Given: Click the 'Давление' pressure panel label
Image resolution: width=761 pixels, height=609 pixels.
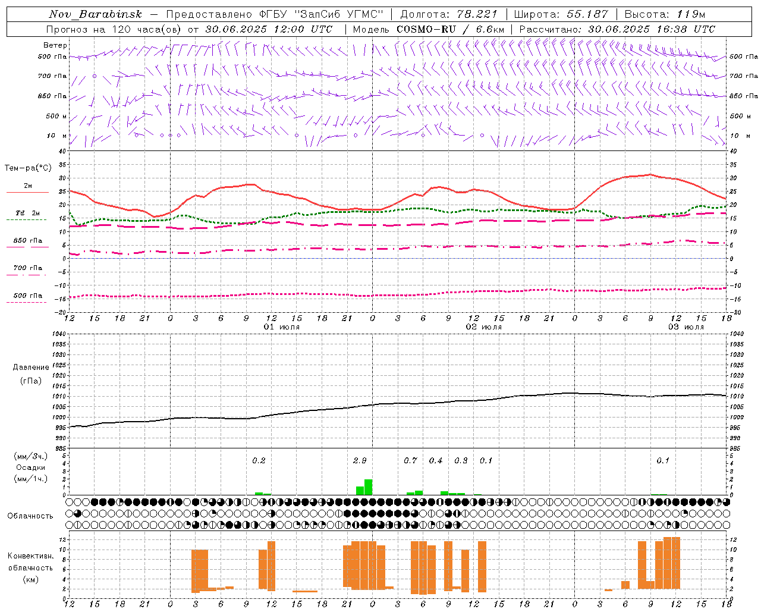Looking at the screenshot, I should 31,368.
